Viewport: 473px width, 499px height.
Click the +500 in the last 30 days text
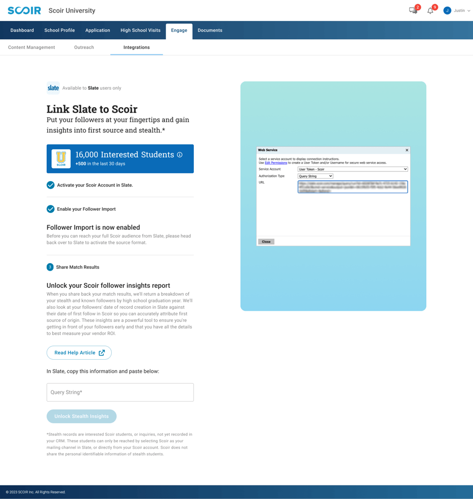(x=100, y=163)
